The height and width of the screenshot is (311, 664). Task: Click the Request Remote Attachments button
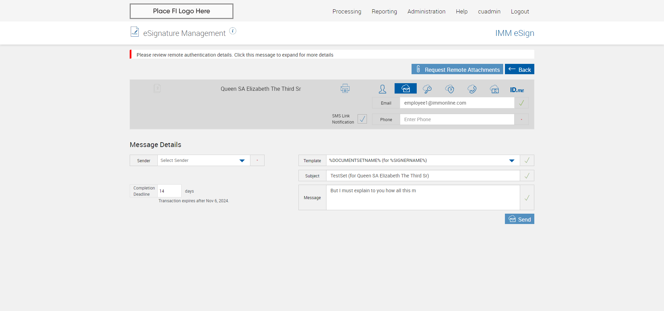click(457, 69)
